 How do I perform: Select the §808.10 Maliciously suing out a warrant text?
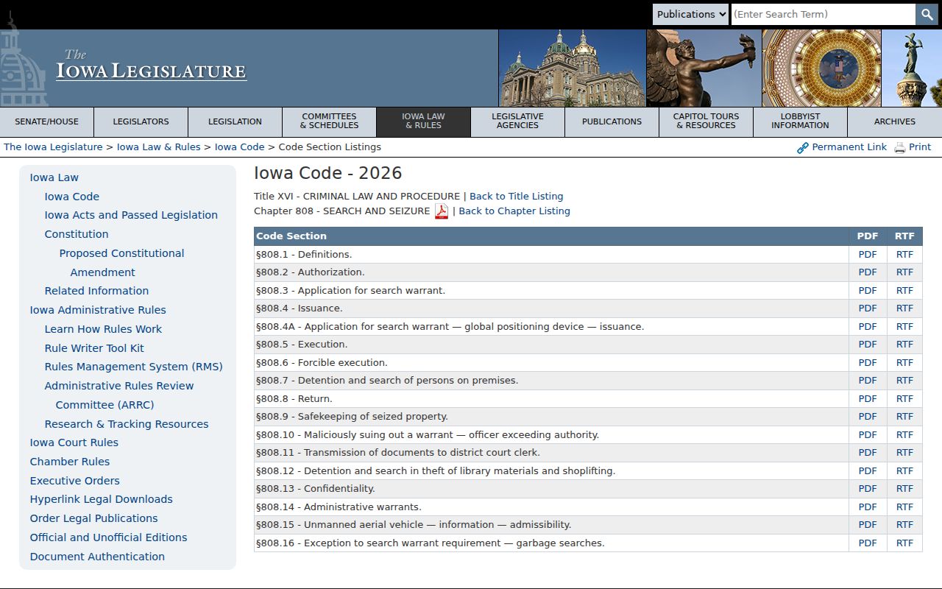(x=428, y=435)
